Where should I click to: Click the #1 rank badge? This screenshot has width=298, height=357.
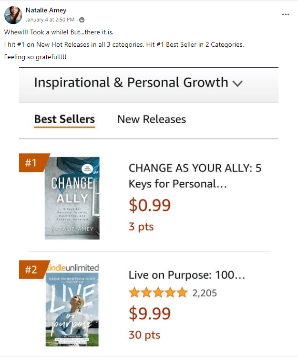point(31,163)
